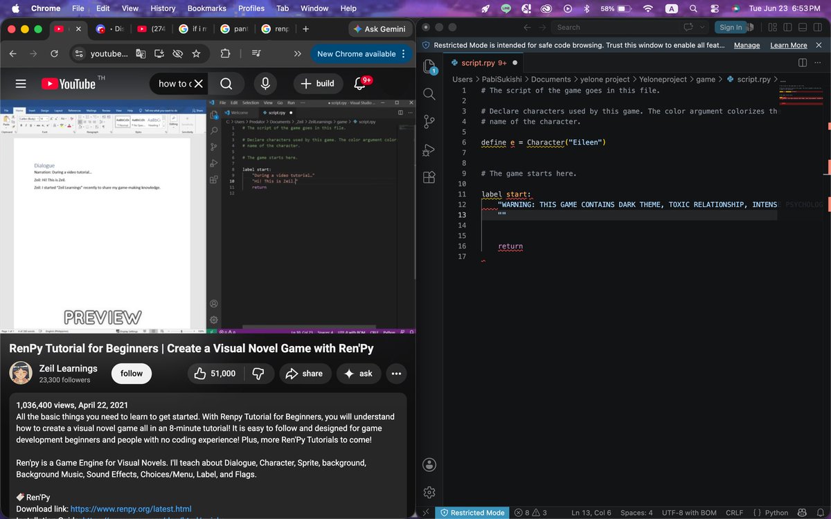
Task: Open editor More Actions ellipsis in VS Code
Action: [819, 63]
